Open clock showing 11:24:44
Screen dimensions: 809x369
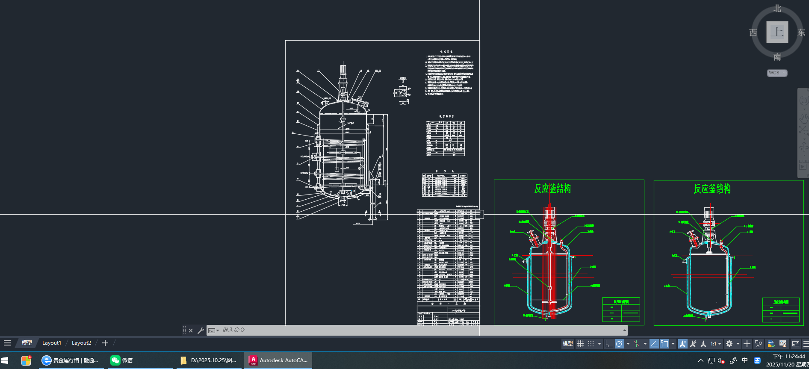(787, 360)
